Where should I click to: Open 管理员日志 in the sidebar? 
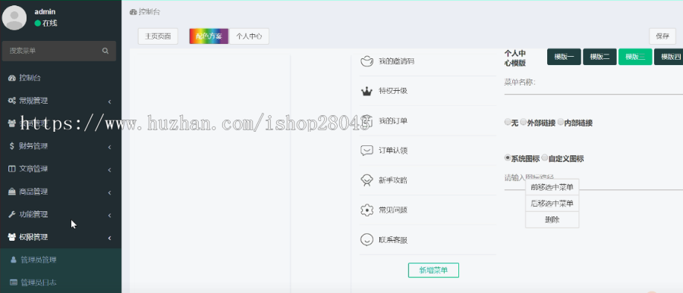click(x=61, y=282)
